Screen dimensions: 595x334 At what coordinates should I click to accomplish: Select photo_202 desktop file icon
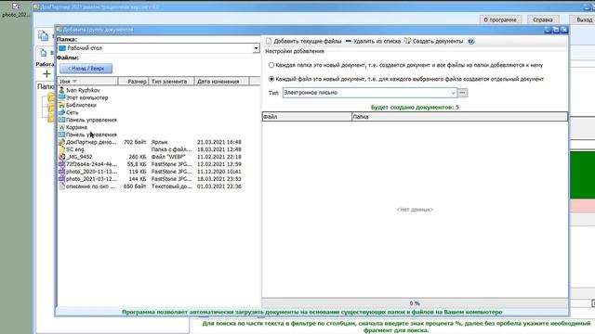(16, 9)
